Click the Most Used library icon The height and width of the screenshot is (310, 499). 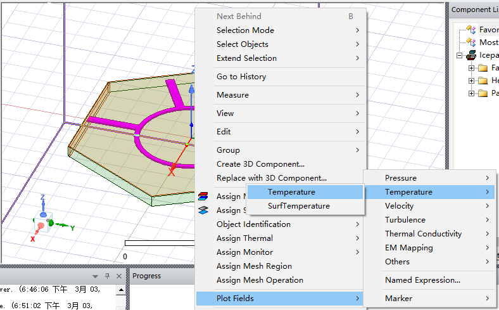pos(471,42)
